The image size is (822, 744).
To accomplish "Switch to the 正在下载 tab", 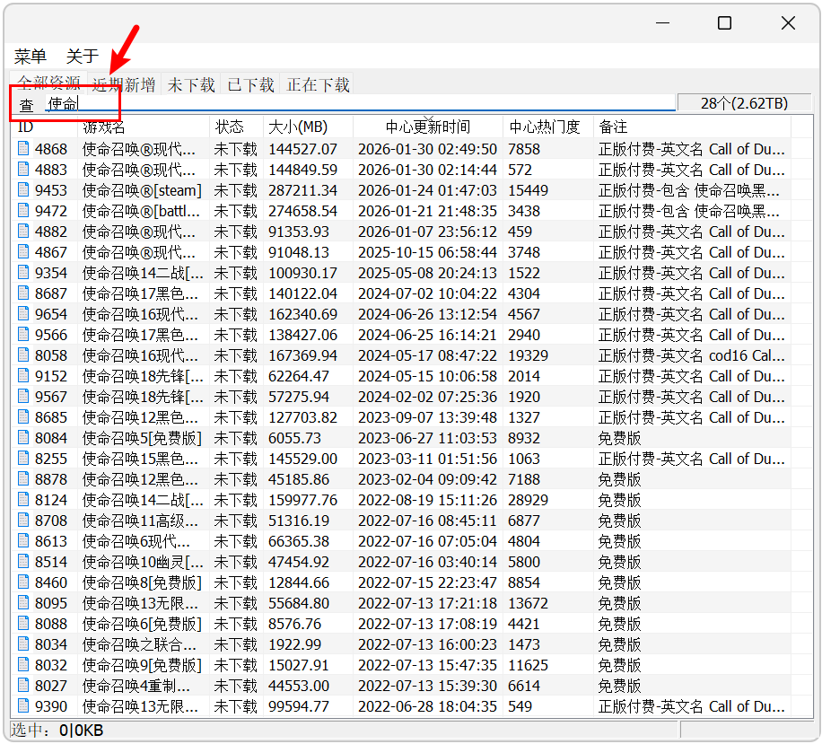I will click(318, 84).
